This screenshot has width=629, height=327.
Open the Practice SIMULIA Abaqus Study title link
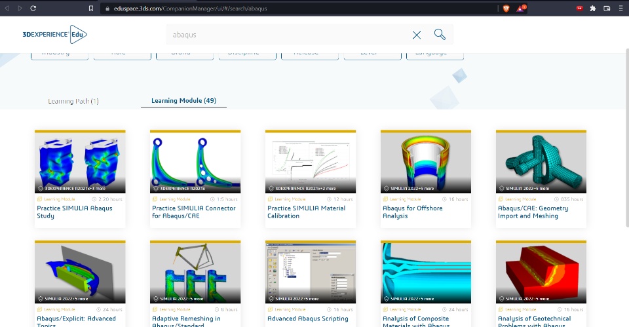coord(75,212)
